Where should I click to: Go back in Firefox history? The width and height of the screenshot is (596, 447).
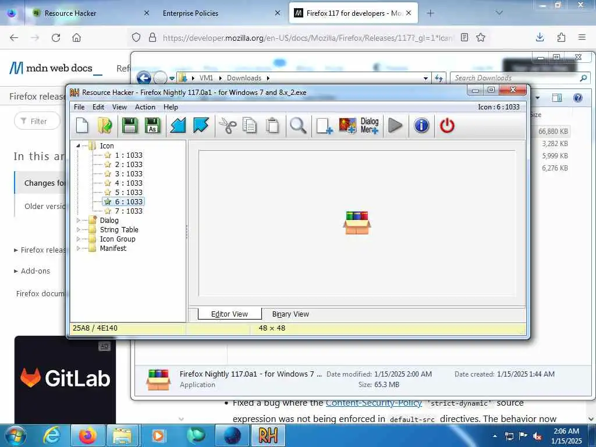click(x=14, y=38)
